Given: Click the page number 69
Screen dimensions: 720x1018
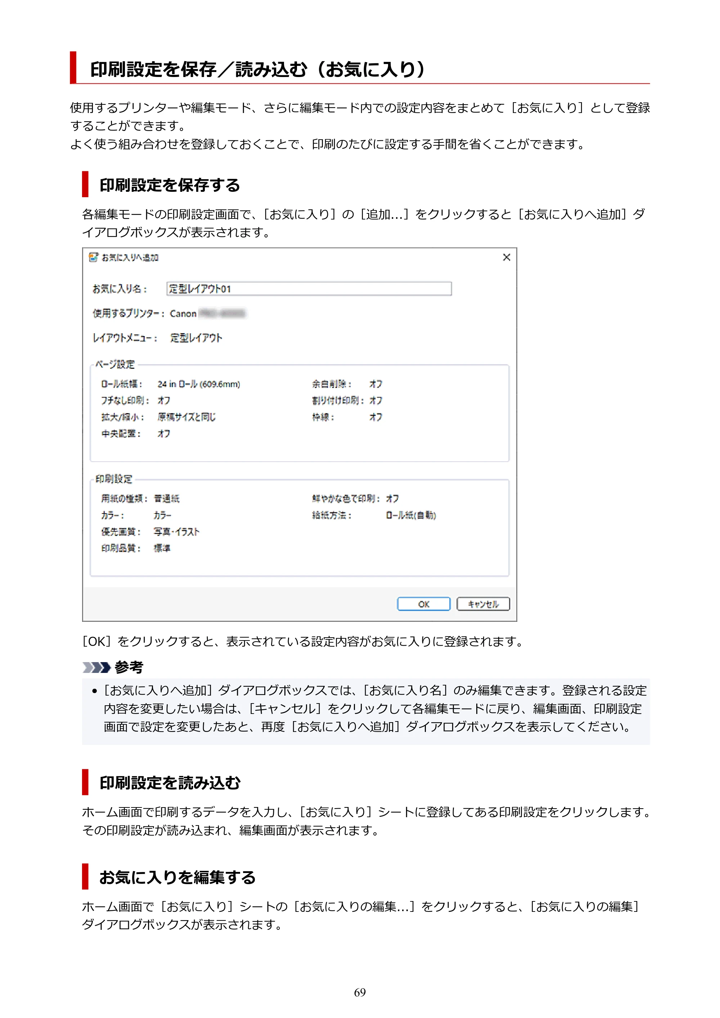Looking at the screenshot, I should click(360, 992).
